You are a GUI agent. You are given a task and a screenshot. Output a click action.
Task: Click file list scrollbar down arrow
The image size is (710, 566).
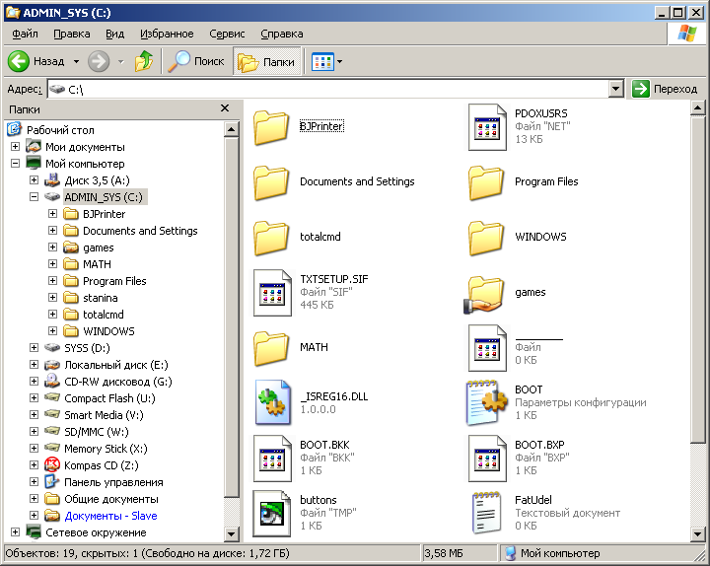coord(697,534)
